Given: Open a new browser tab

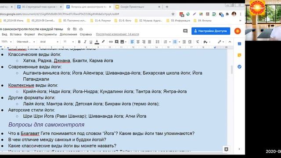Looking at the screenshot, I should (167, 7).
